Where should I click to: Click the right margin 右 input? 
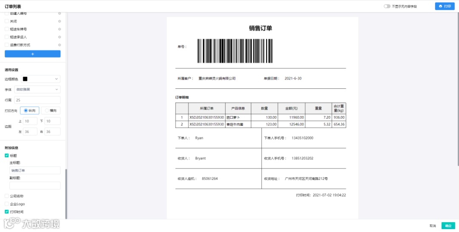(x=52, y=132)
